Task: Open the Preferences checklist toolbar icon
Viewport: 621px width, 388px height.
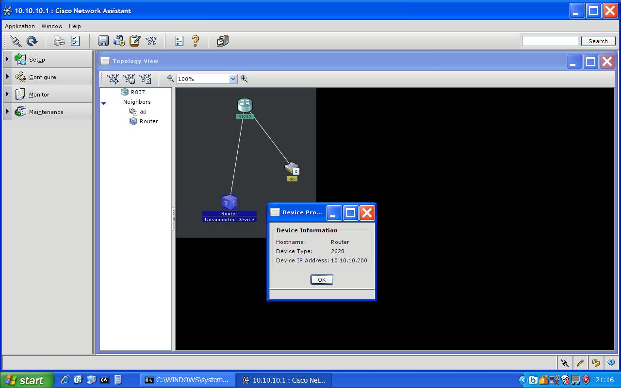Action: point(75,41)
